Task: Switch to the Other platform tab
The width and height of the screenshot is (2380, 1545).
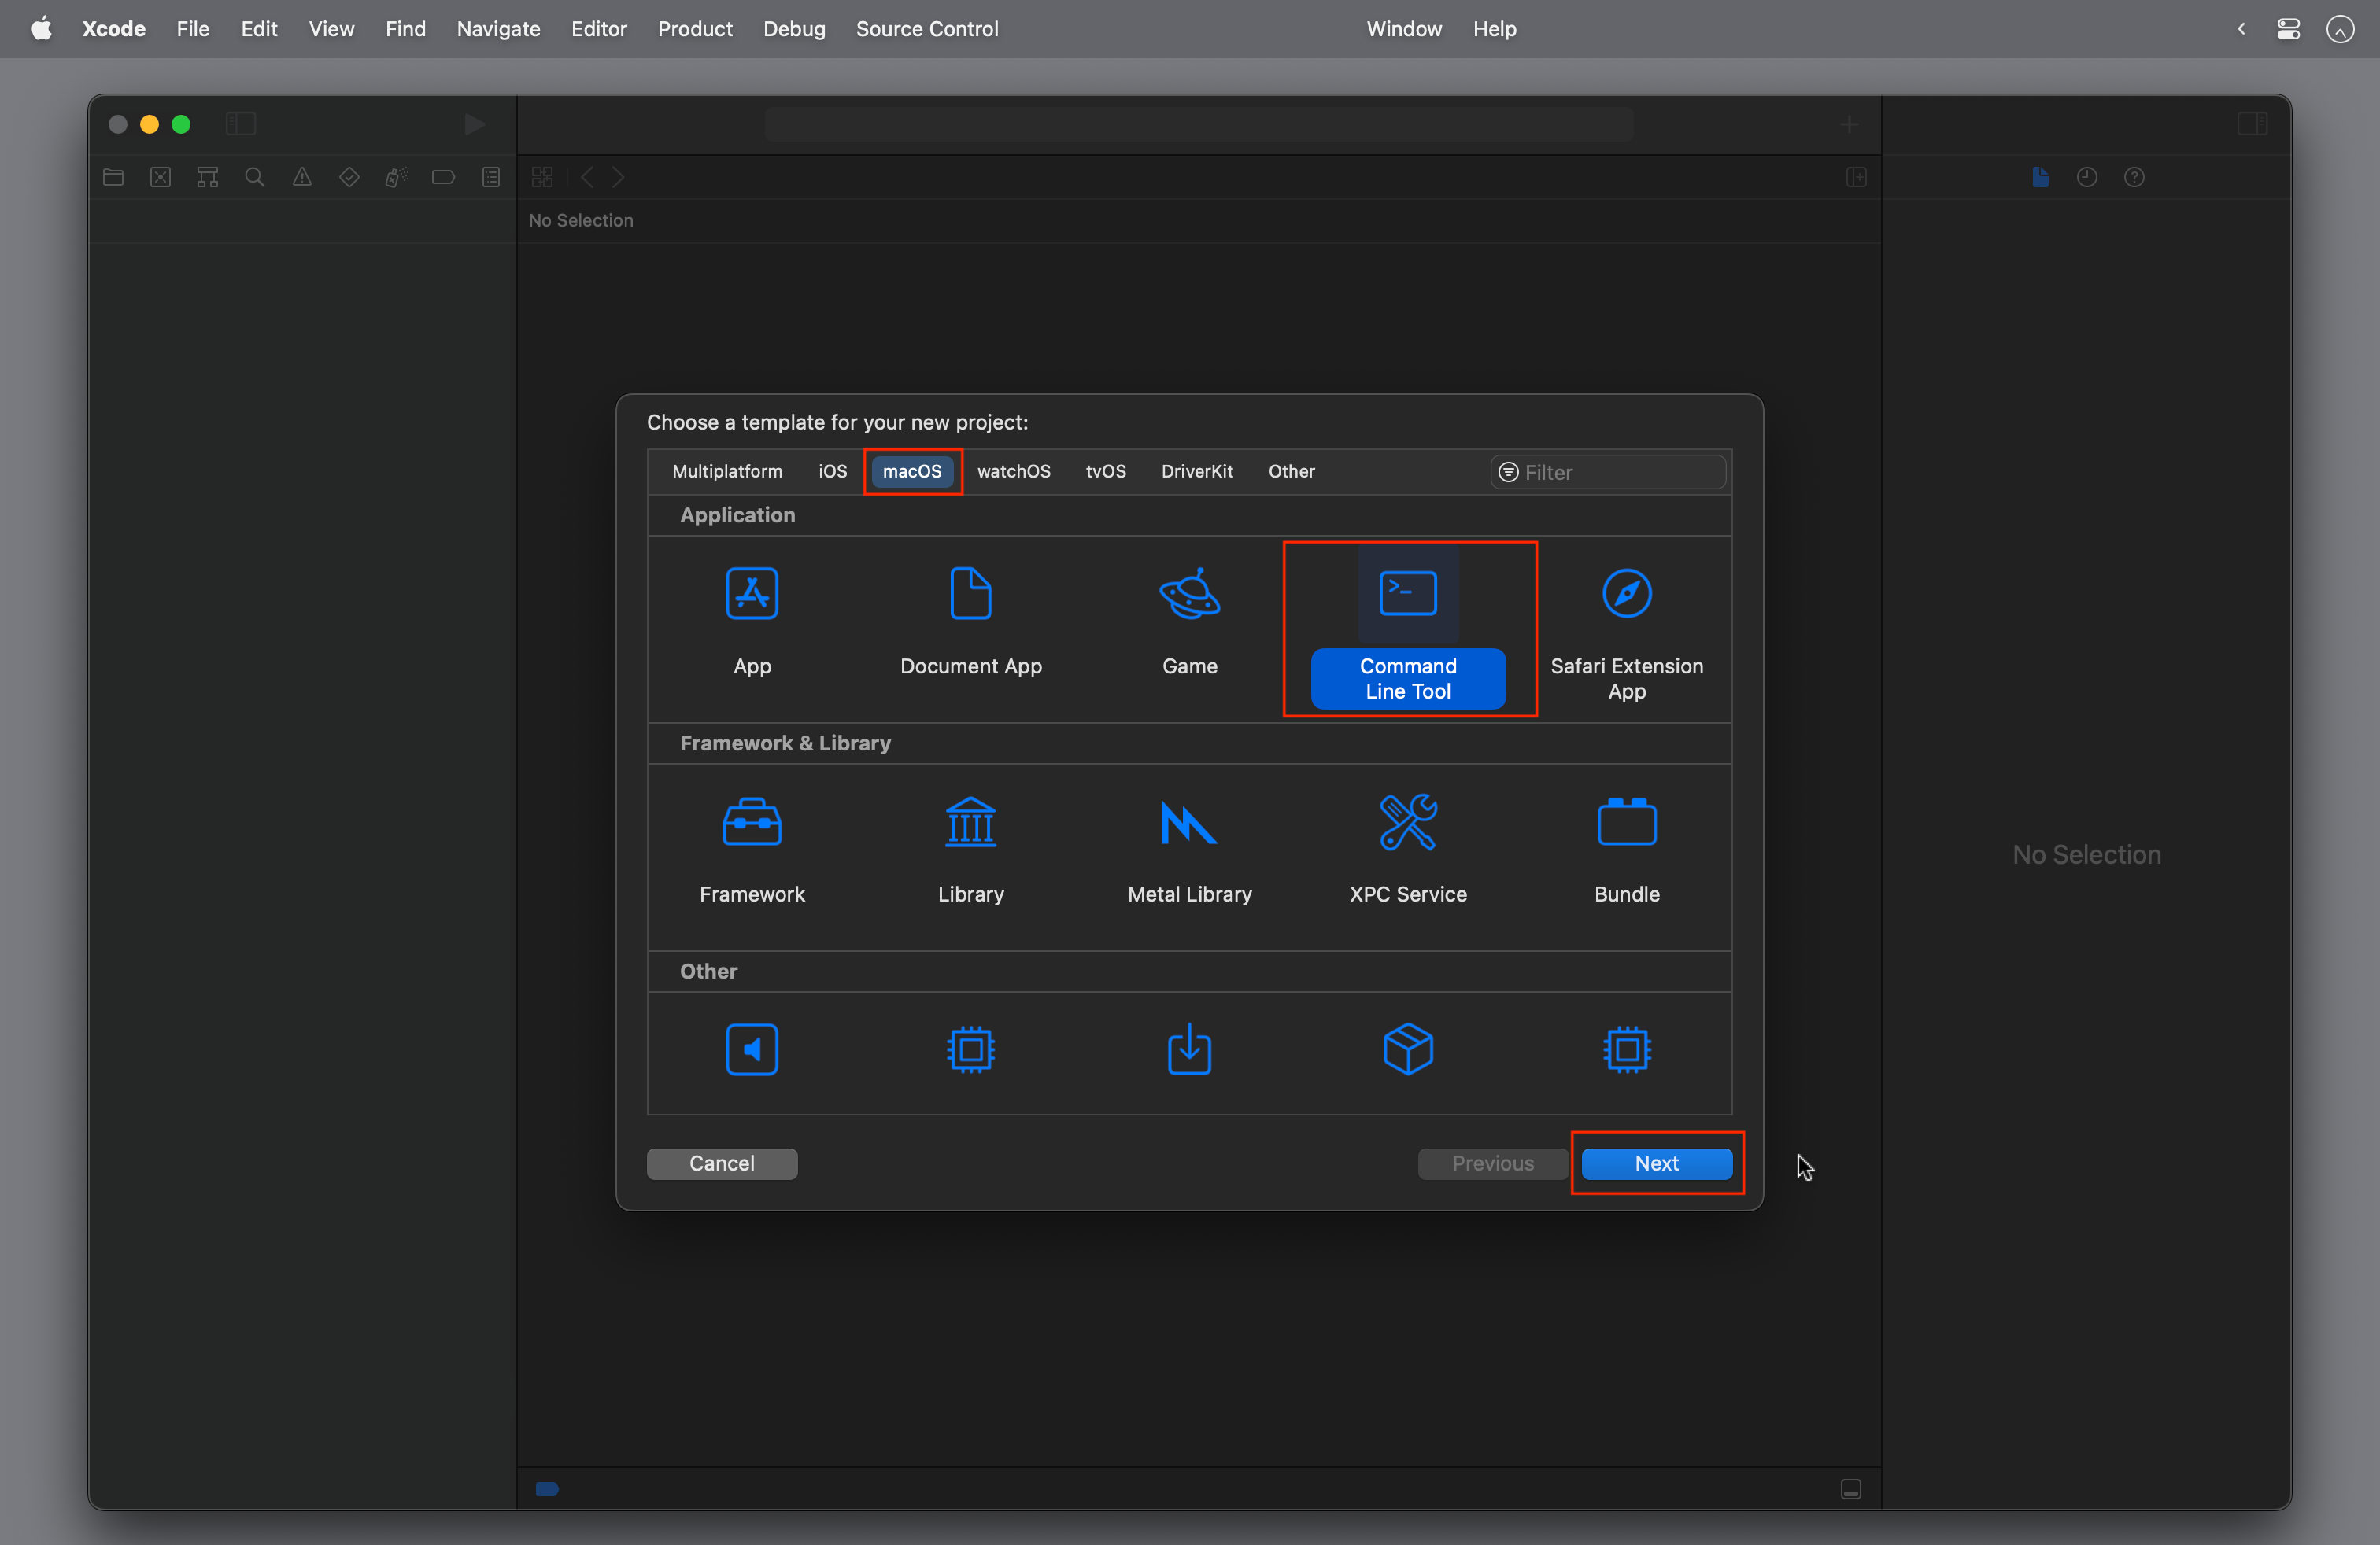Action: click(1291, 470)
